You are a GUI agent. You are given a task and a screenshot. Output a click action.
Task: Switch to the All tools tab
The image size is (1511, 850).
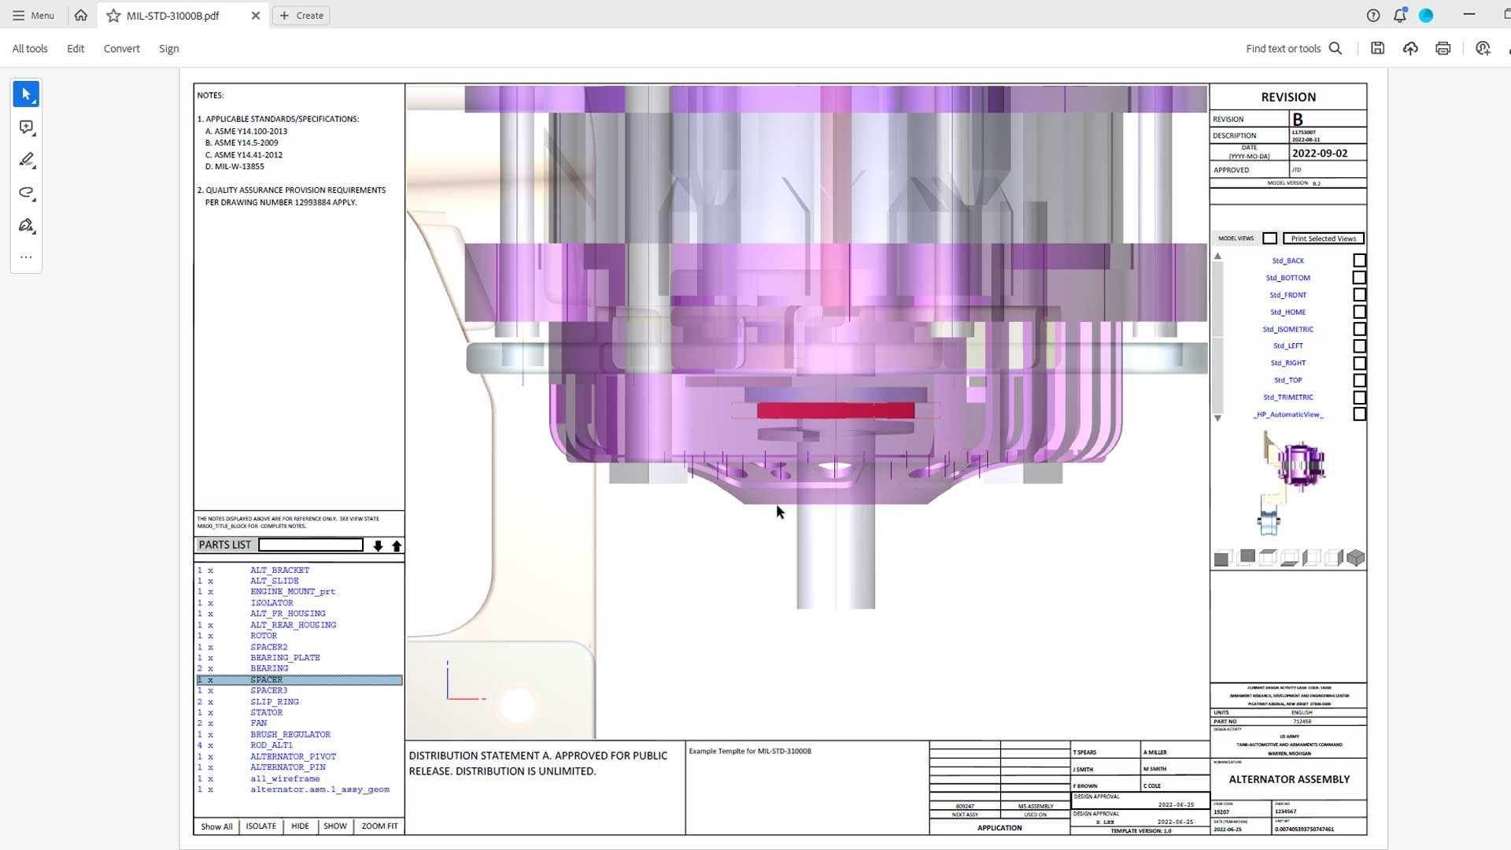(29, 48)
